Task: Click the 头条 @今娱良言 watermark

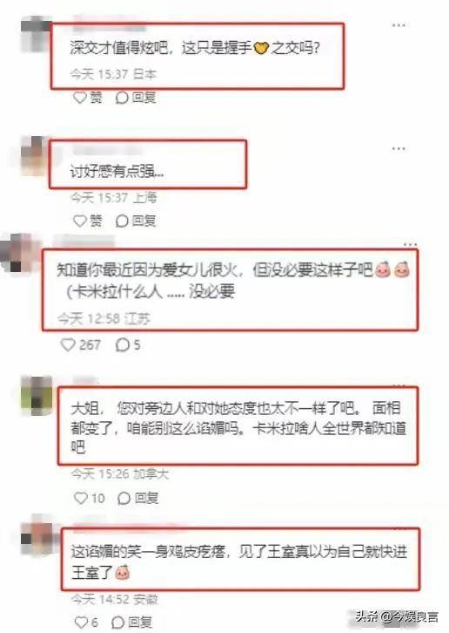Action: click(x=397, y=616)
